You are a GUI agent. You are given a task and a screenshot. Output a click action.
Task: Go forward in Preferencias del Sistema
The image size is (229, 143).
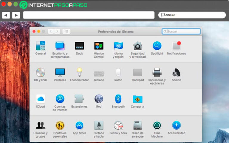tap(57, 31)
